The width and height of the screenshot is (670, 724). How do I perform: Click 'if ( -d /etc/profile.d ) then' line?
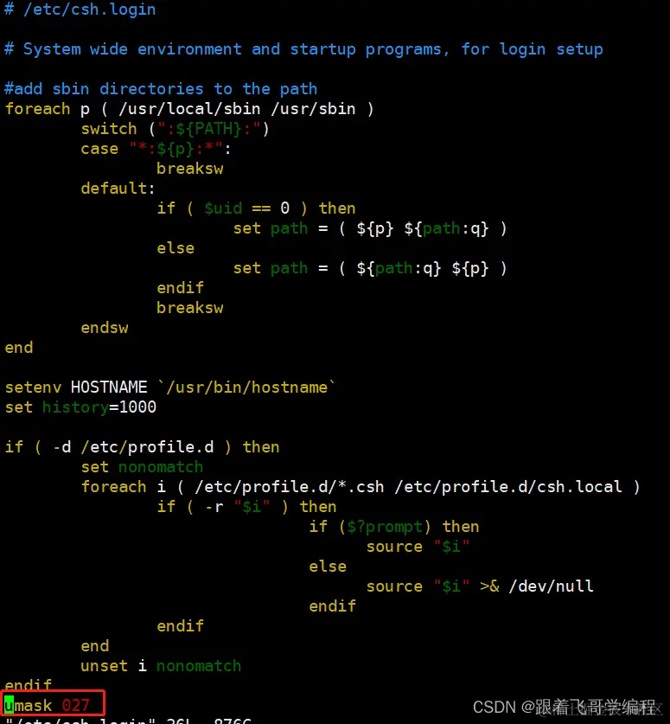point(142,447)
